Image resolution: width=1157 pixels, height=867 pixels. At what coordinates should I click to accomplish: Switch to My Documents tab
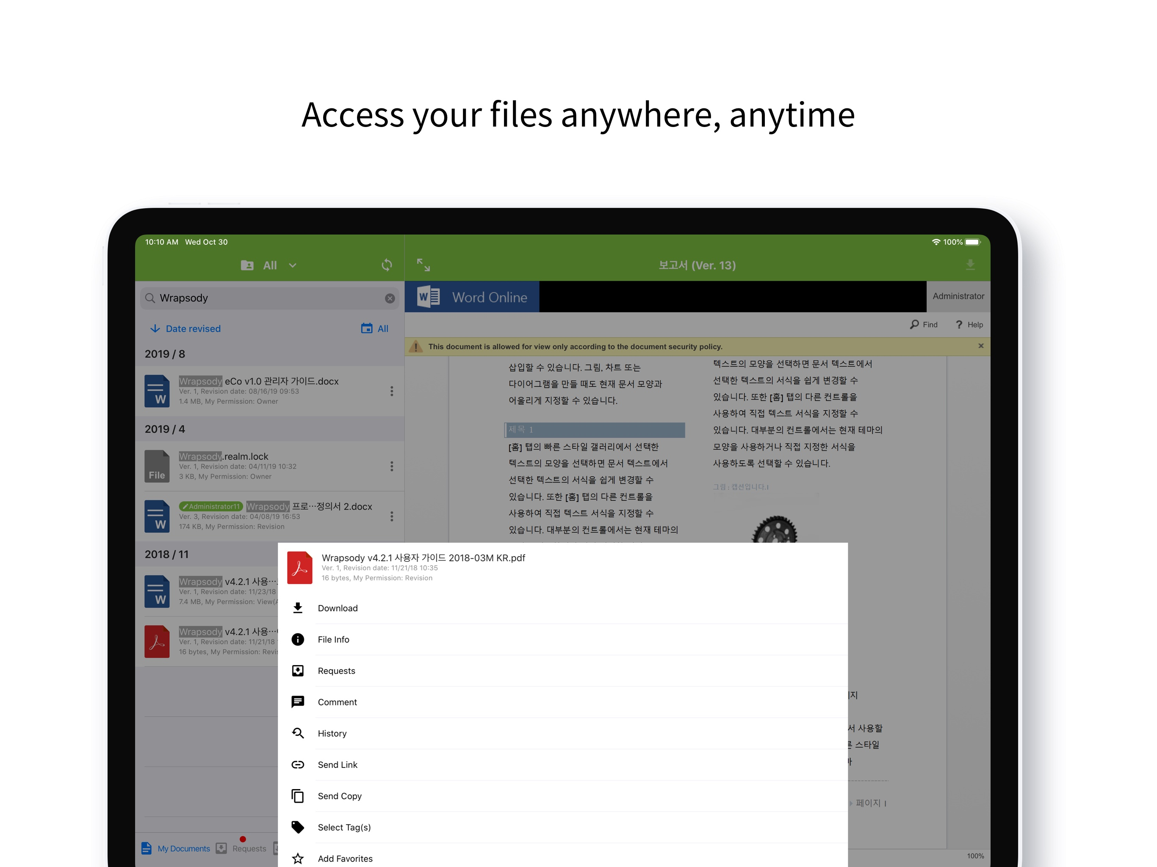point(176,848)
